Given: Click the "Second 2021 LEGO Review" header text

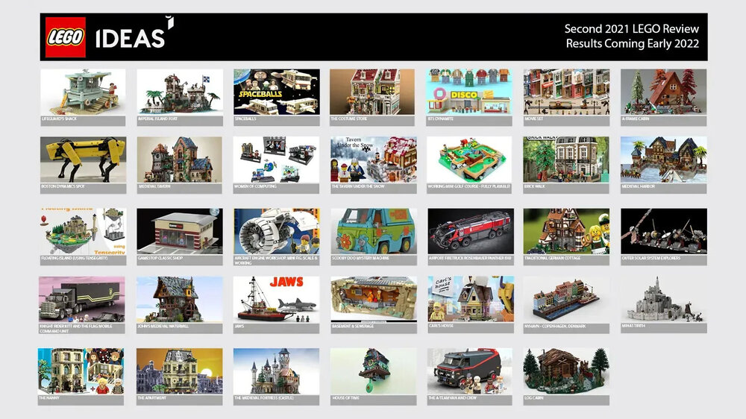Looking at the screenshot, I should [x=631, y=28].
